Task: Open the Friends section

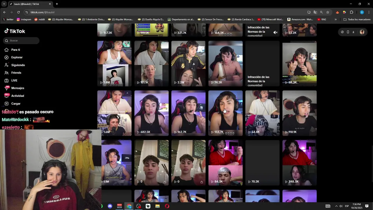Action: coord(16,73)
